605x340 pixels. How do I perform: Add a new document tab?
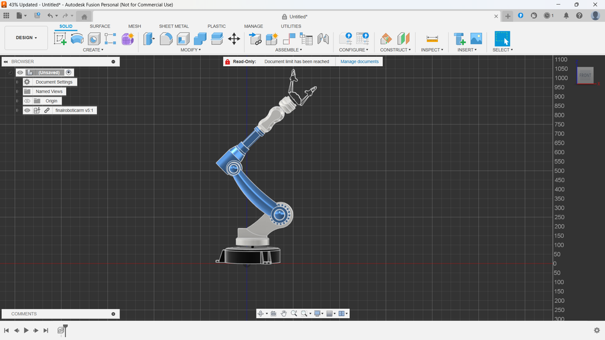pyautogui.click(x=508, y=16)
